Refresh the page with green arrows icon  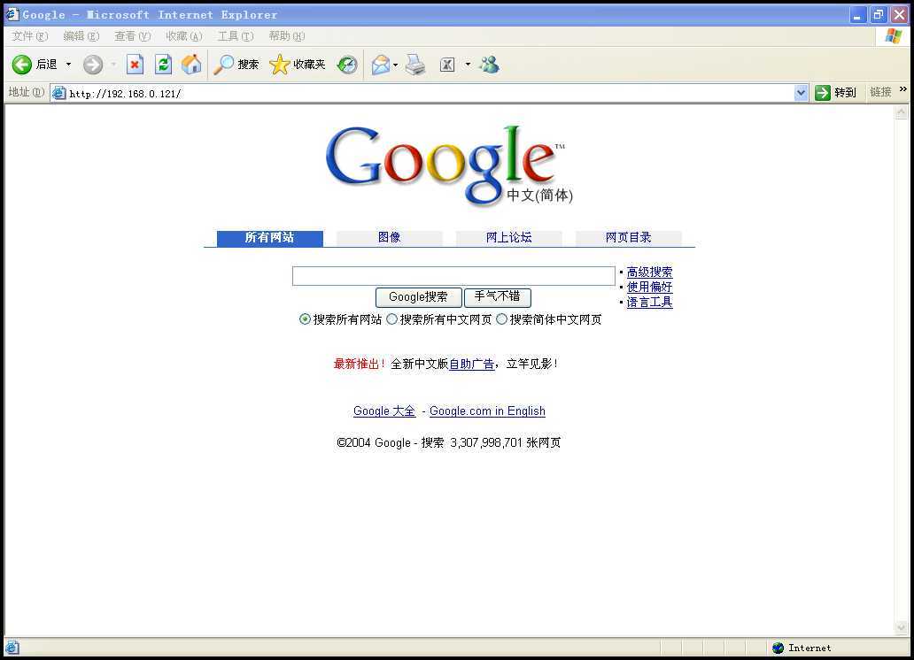(163, 64)
